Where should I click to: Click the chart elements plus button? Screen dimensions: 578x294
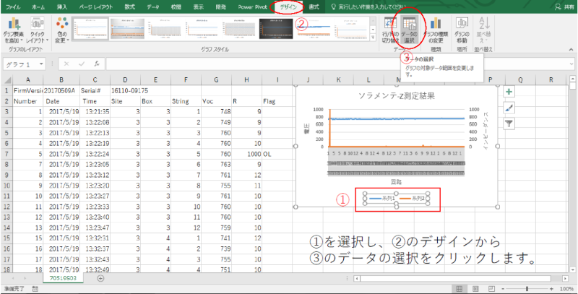tap(509, 92)
